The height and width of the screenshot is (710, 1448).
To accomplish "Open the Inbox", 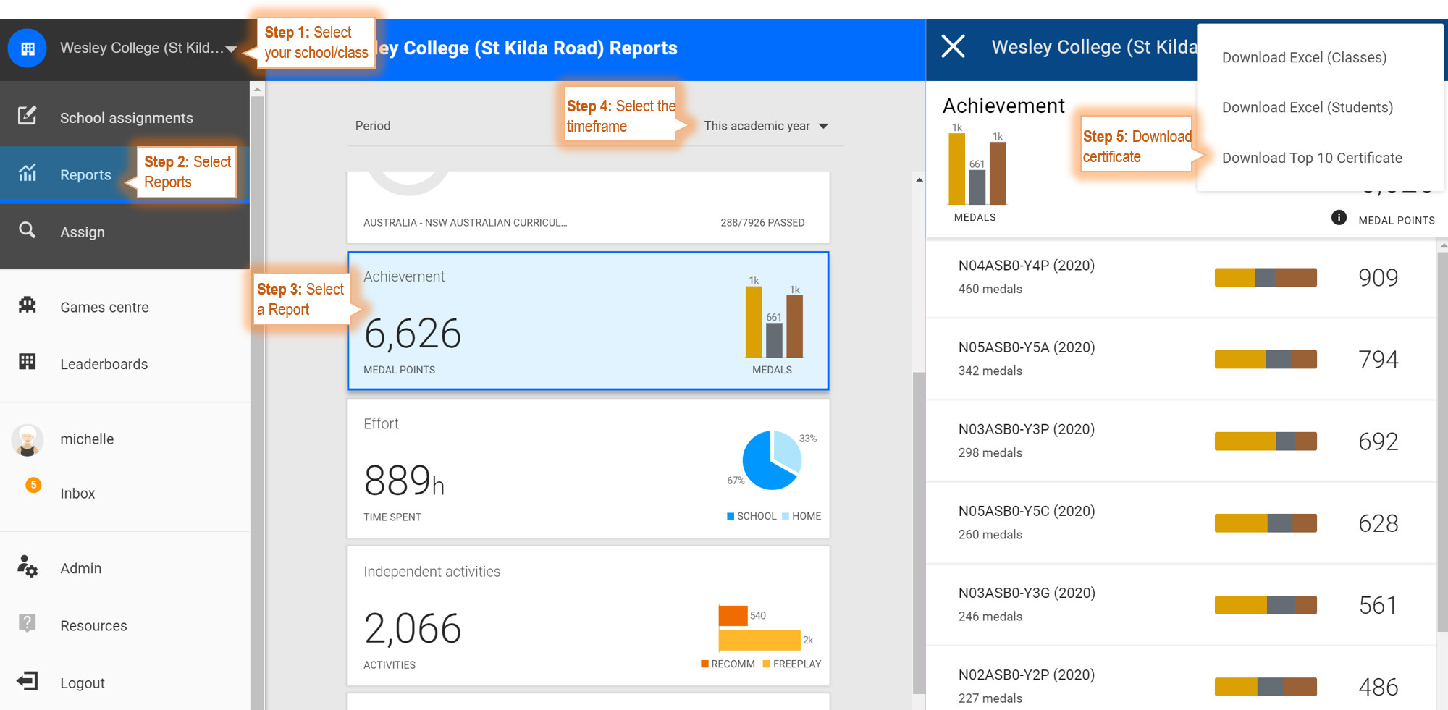I will tap(77, 494).
